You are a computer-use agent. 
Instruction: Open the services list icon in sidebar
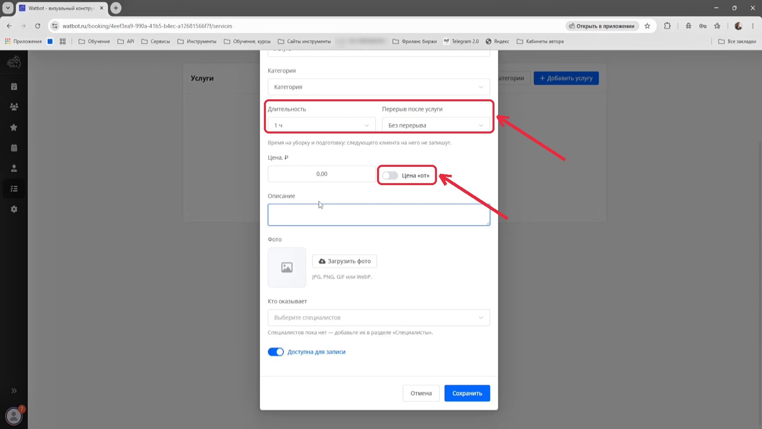coord(14,189)
